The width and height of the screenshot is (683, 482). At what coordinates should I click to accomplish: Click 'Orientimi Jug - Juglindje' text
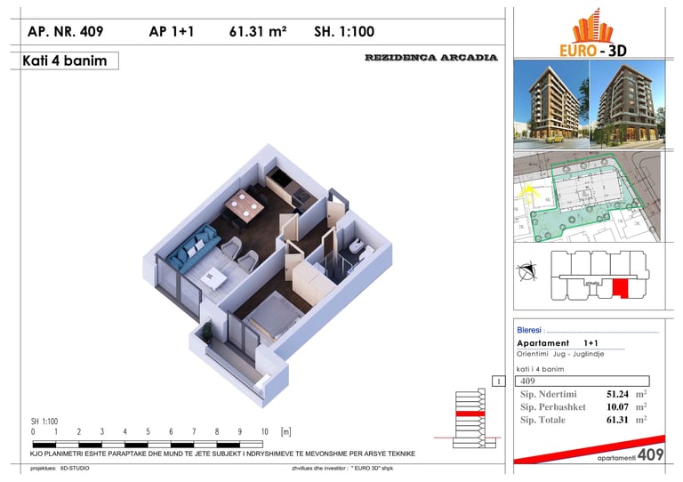pyautogui.click(x=560, y=354)
